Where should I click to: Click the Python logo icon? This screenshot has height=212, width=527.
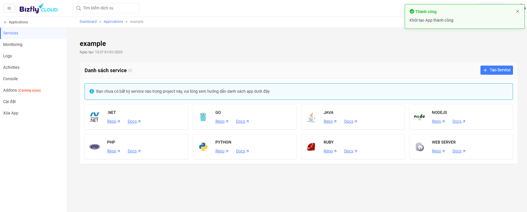[203, 147]
